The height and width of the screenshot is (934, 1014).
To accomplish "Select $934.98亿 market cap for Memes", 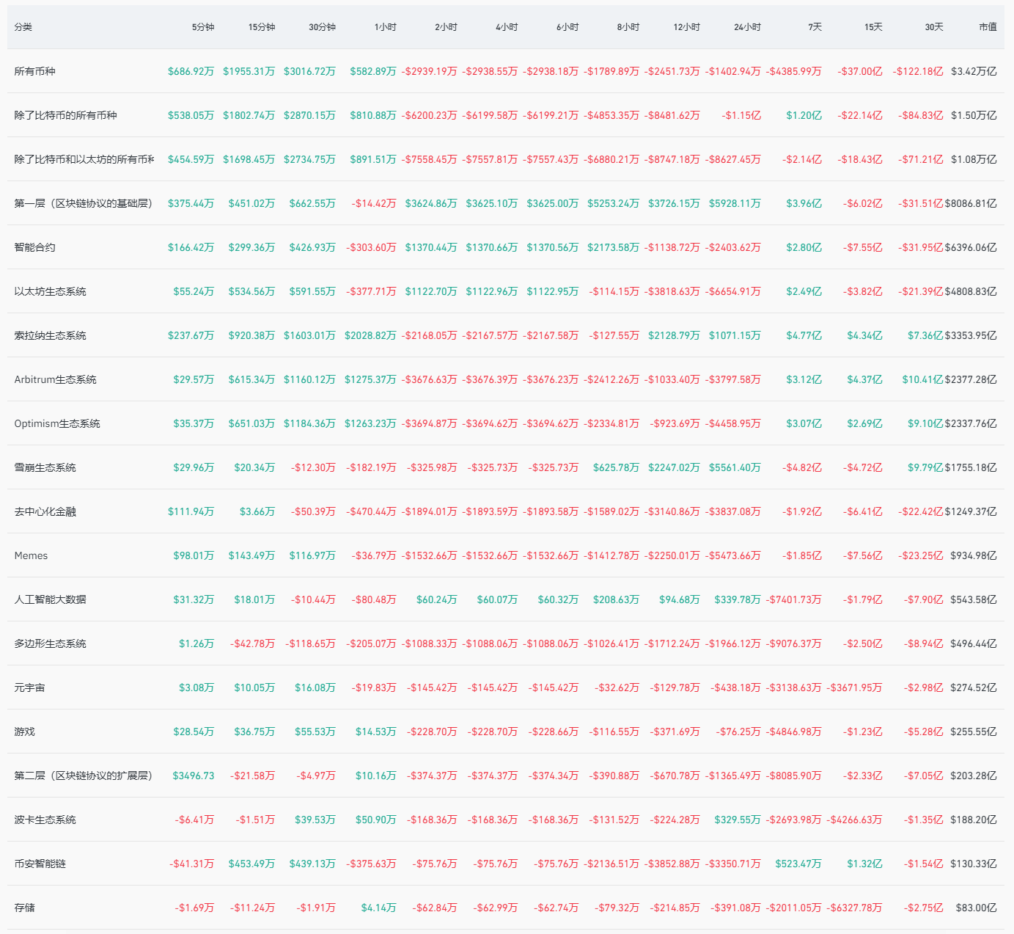I will (974, 555).
